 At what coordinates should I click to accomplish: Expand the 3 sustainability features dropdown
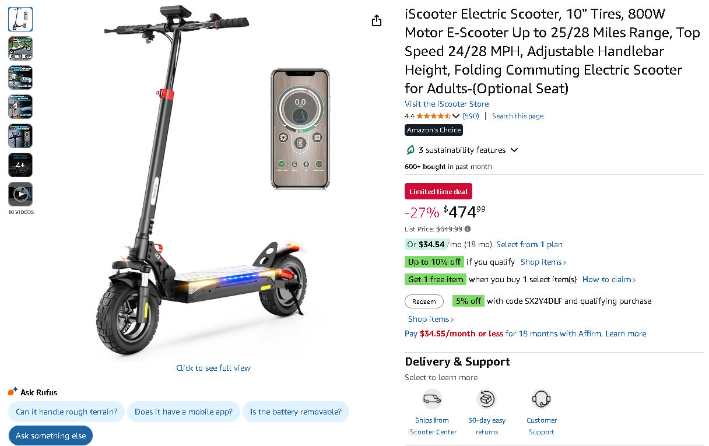pos(514,150)
